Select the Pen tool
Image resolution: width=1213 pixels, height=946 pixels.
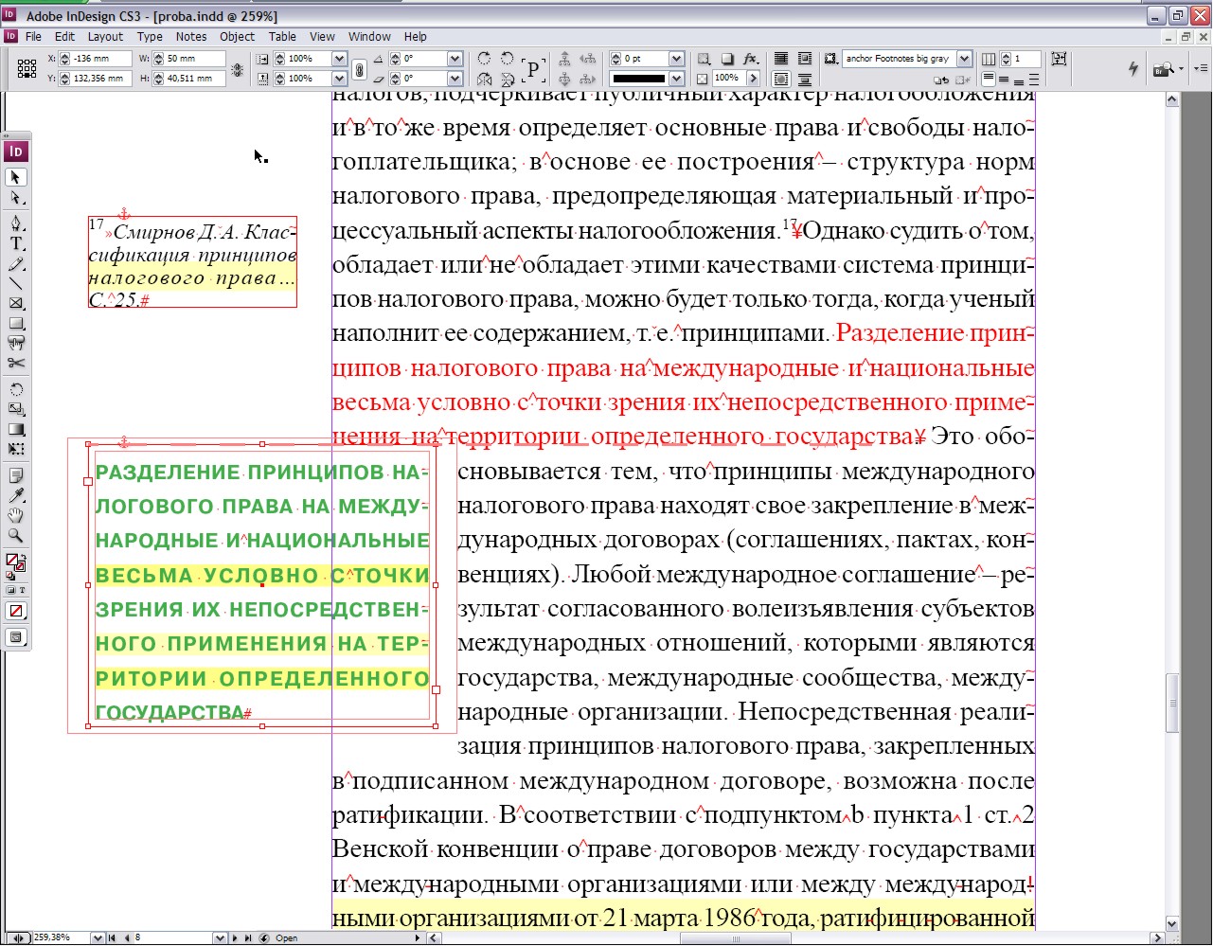(x=16, y=224)
